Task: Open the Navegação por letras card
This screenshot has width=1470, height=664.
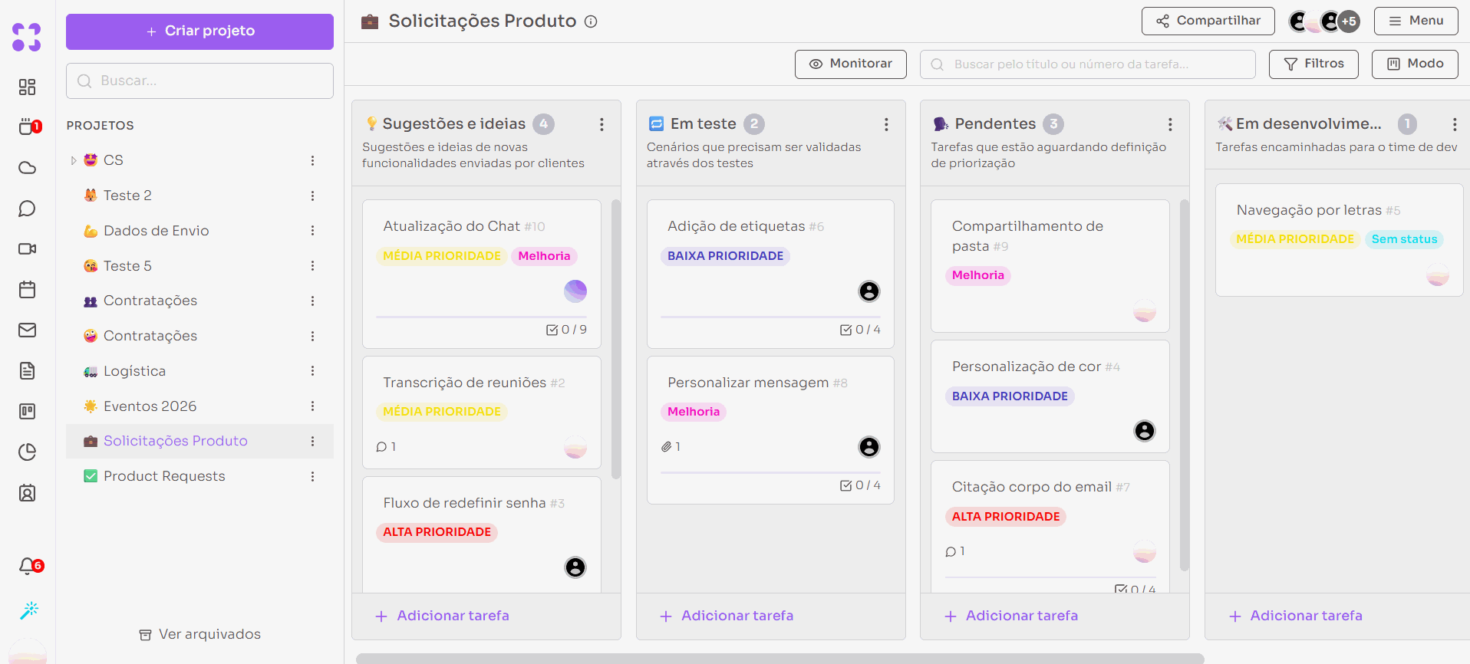Action: (1339, 239)
